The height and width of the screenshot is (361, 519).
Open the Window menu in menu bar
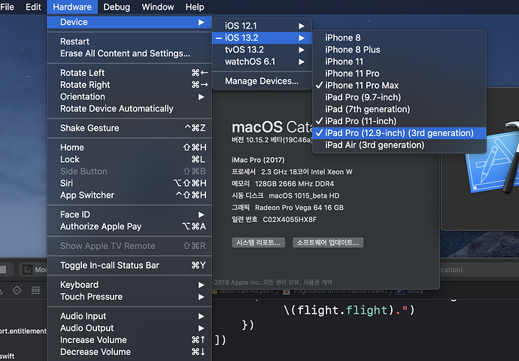157,7
